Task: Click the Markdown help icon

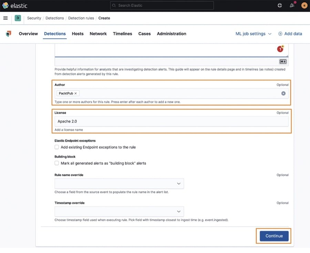Action: click(283, 62)
